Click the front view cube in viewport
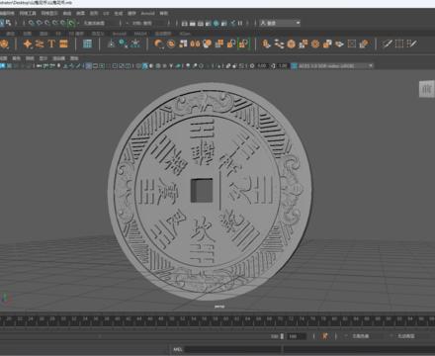Viewport: 435px width, 356px height. (426, 89)
